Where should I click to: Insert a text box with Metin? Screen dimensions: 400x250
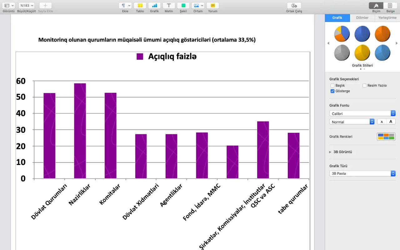pos(169,6)
